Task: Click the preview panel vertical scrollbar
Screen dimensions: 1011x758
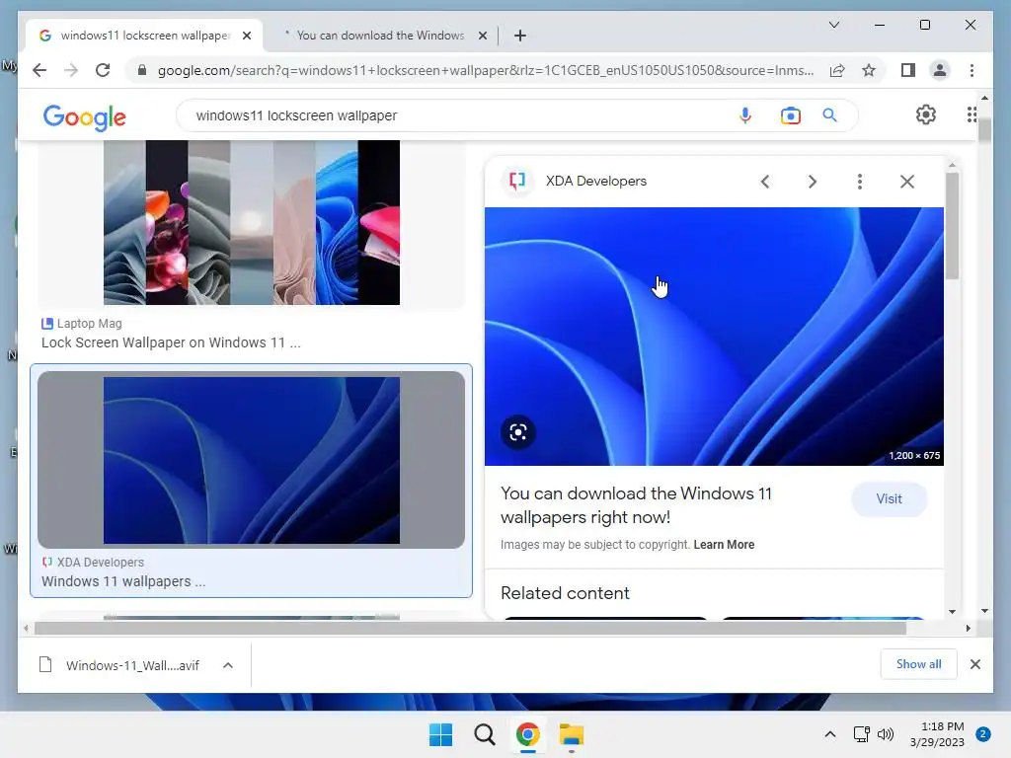Action: pos(953,226)
